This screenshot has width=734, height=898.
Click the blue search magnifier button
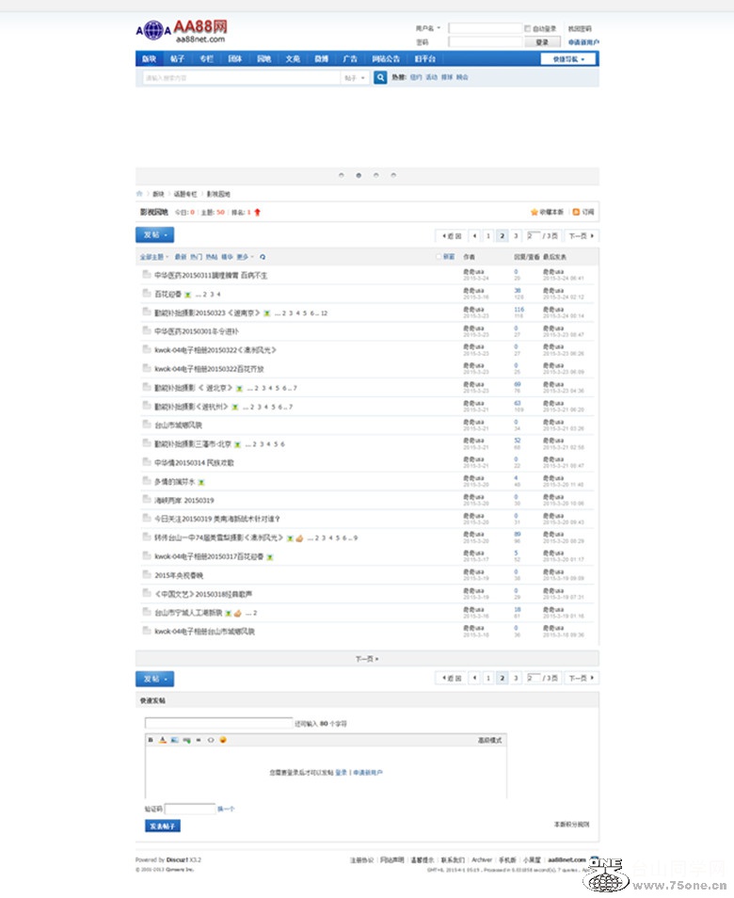coord(381,77)
